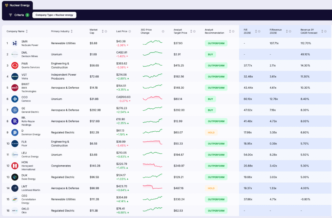The height and width of the screenshot is (218, 332).
Task: Sort by Analyst Target Price arrows
Action: [x=191, y=31]
